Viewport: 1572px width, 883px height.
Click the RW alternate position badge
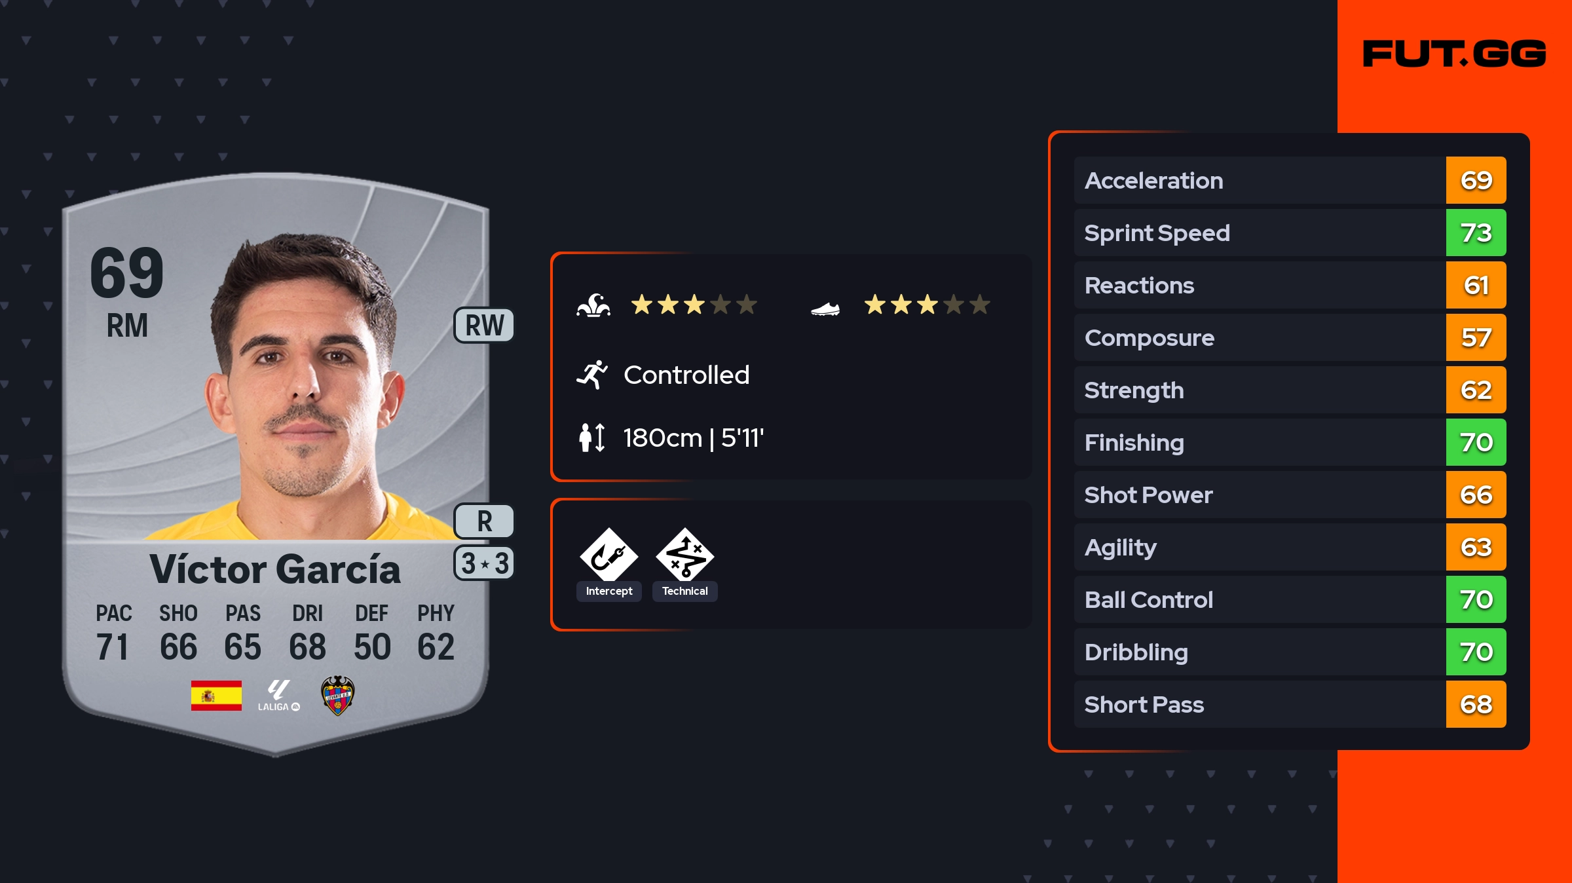(484, 325)
